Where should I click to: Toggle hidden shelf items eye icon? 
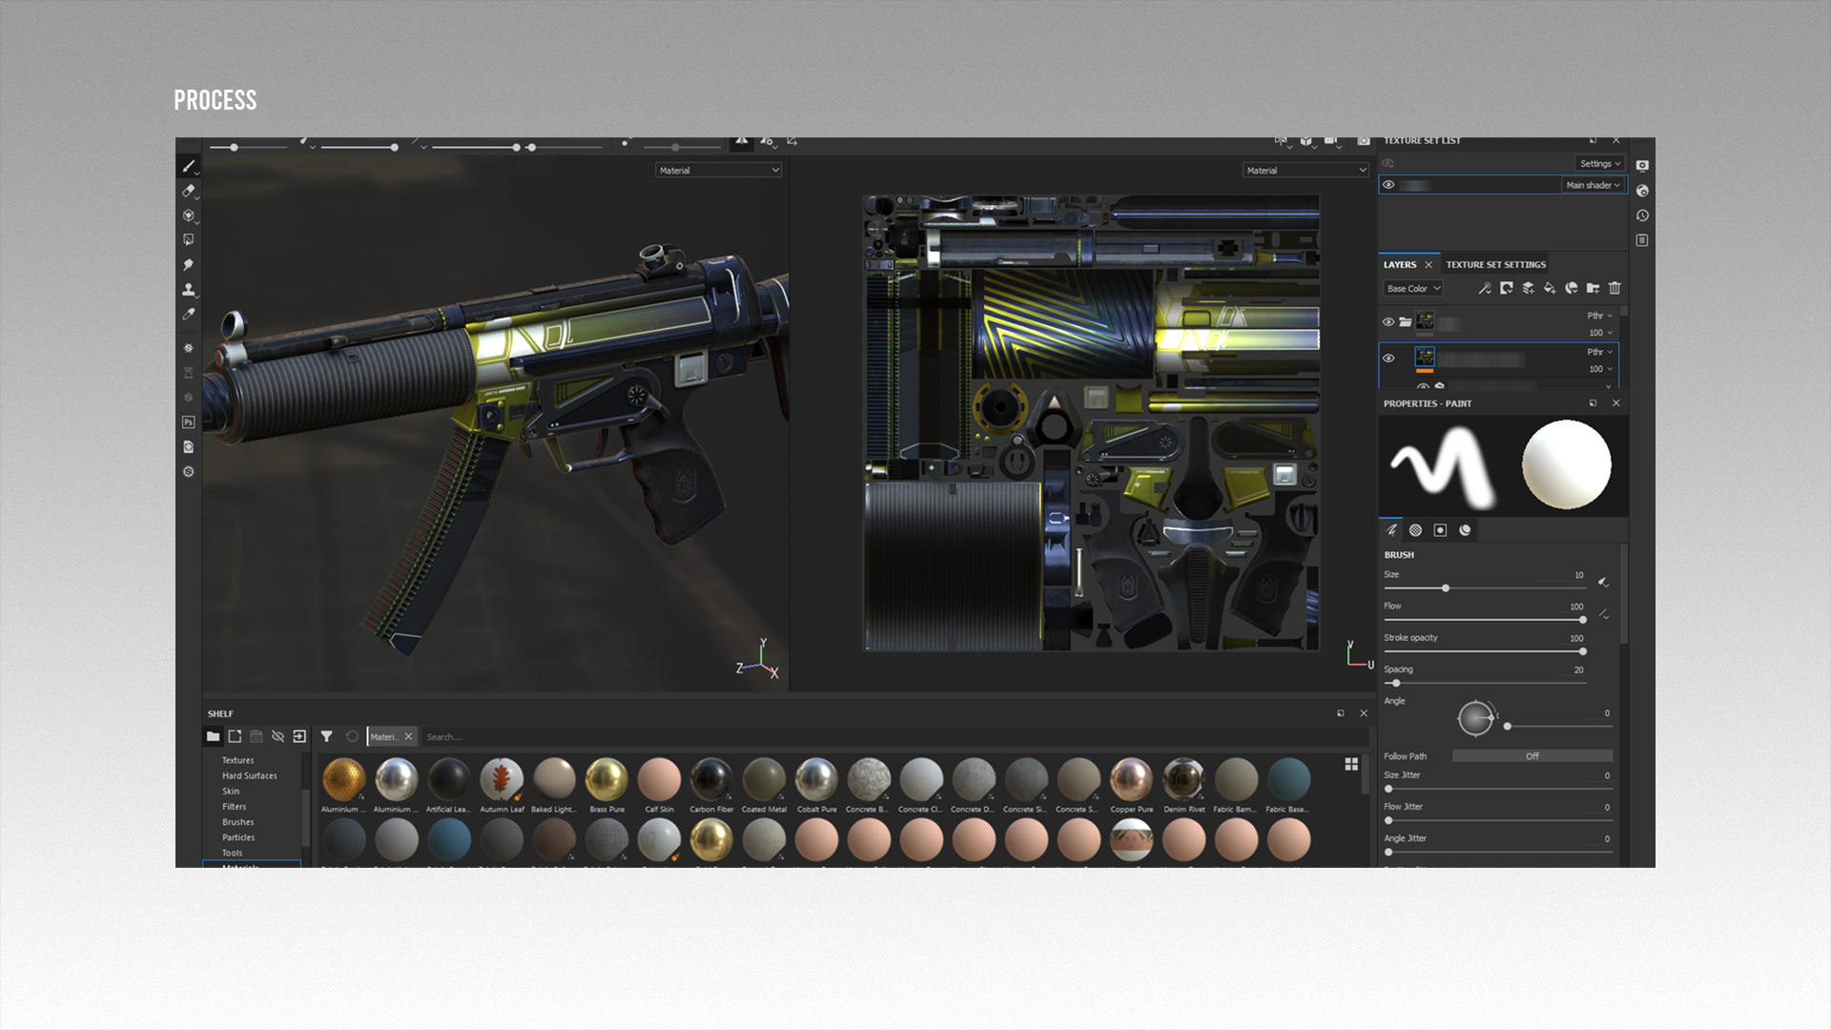click(x=278, y=736)
